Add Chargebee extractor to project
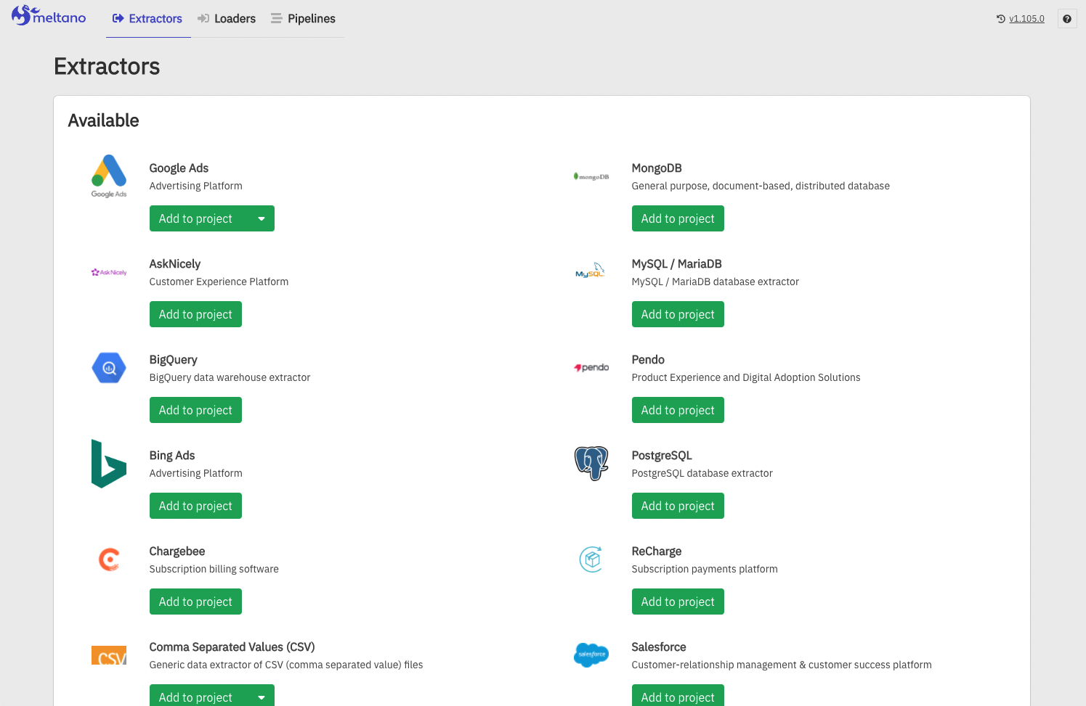Image resolution: width=1086 pixels, height=706 pixels. 195,602
